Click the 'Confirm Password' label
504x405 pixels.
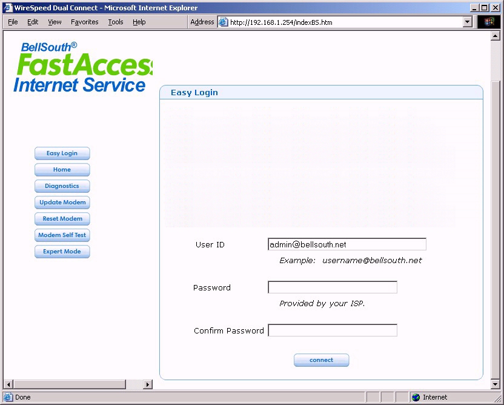(x=228, y=330)
